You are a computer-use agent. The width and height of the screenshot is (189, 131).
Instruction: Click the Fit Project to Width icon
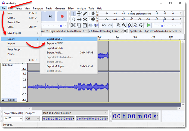135,25
